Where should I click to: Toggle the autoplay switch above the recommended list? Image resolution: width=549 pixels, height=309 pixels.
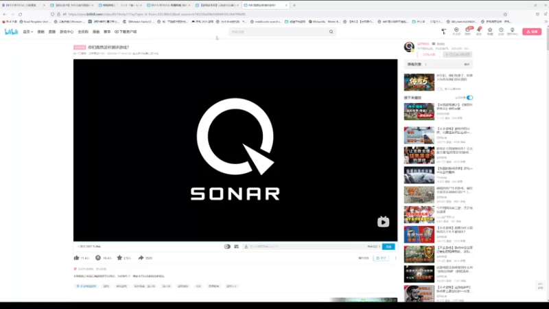(x=469, y=98)
